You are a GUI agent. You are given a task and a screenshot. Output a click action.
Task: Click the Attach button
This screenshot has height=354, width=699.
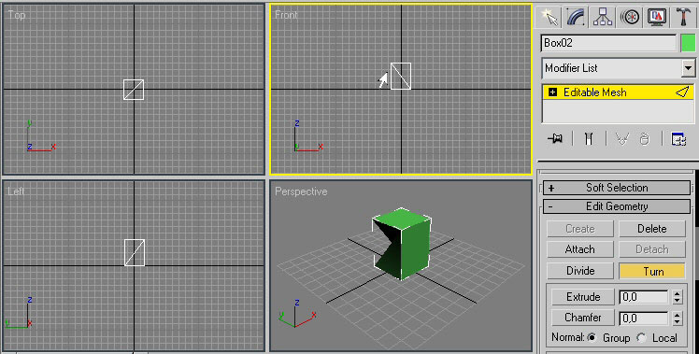pos(580,249)
